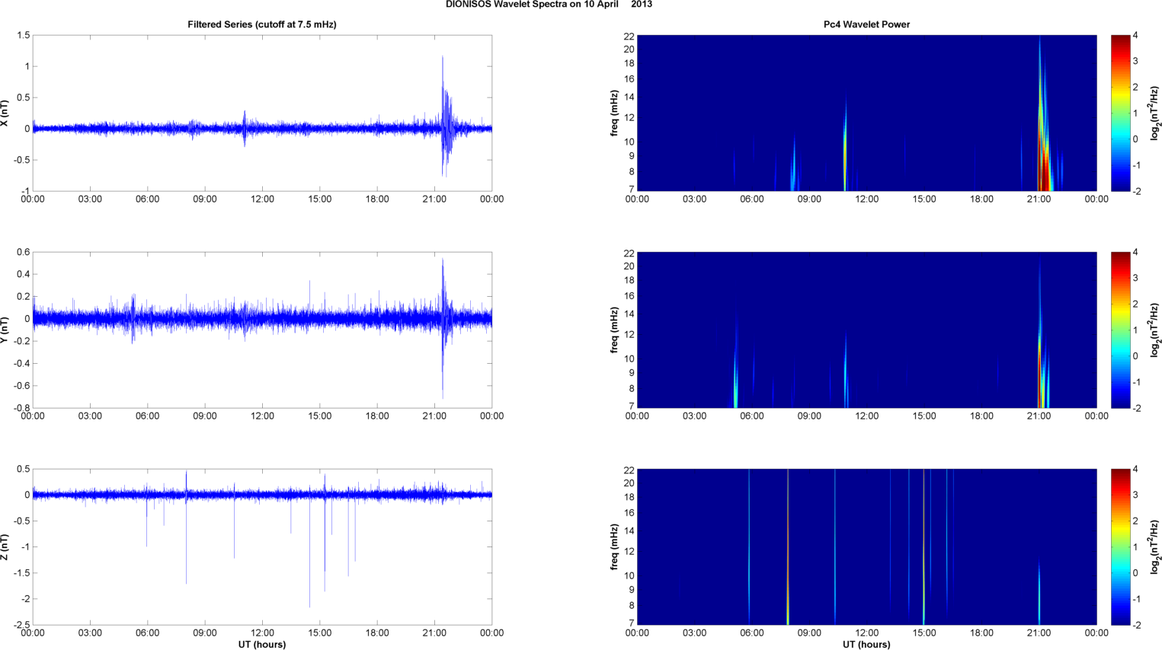
Task: Select the "Filtered Series (cutoff at 7.5 mHz)" heading
Action: point(261,24)
